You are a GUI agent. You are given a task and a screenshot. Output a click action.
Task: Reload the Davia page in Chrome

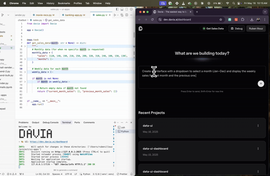point(152,20)
